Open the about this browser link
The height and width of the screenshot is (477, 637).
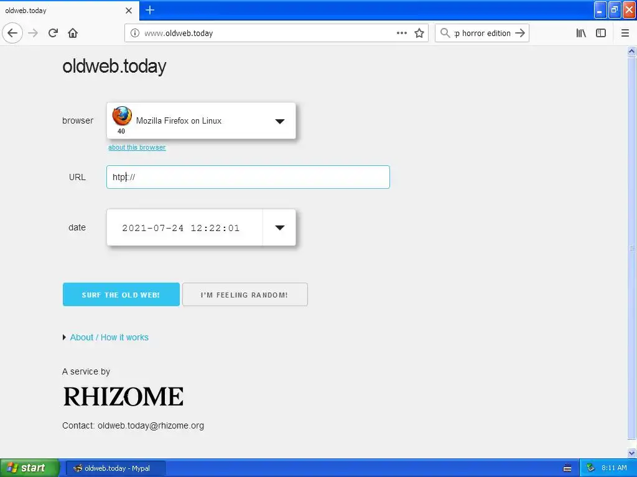[x=137, y=147]
